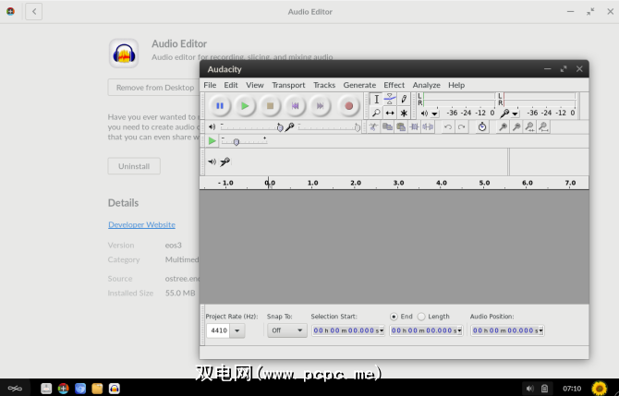This screenshot has height=396, width=619.
Task: Select the Envelope tool
Action: (390, 99)
